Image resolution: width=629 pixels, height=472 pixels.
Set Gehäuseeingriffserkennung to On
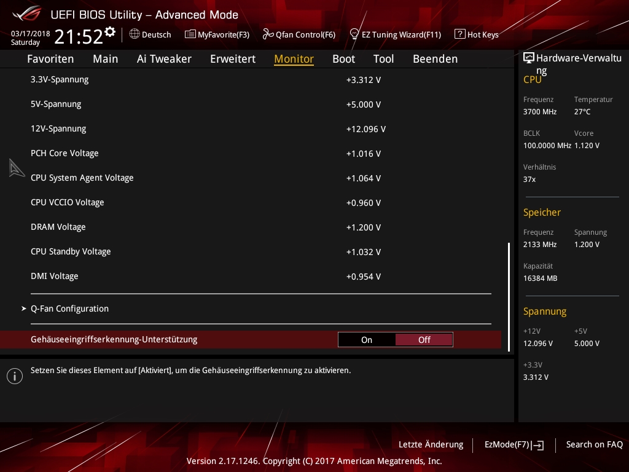pos(367,340)
